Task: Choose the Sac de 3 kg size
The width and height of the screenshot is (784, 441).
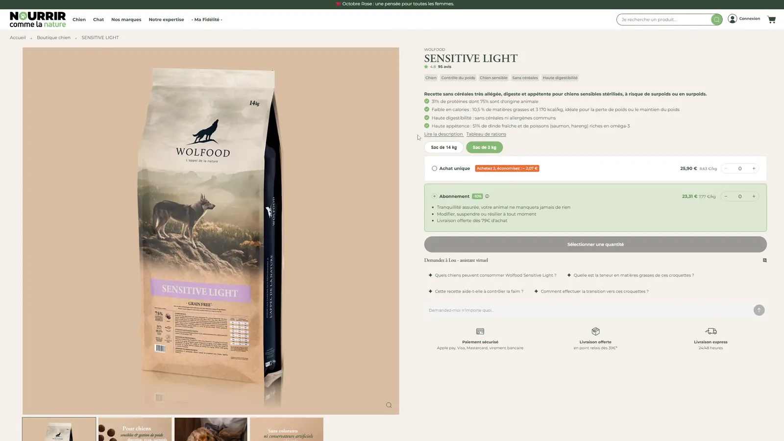Action: click(x=484, y=147)
